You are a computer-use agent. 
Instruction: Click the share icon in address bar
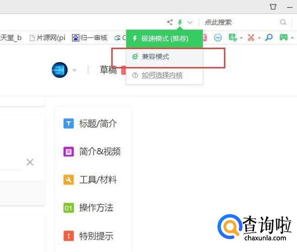(x=170, y=22)
